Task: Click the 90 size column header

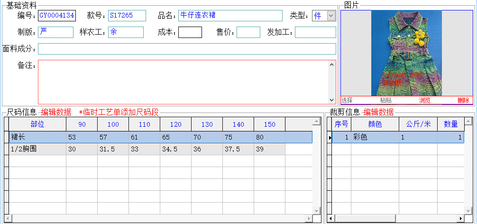Action: (x=82, y=124)
